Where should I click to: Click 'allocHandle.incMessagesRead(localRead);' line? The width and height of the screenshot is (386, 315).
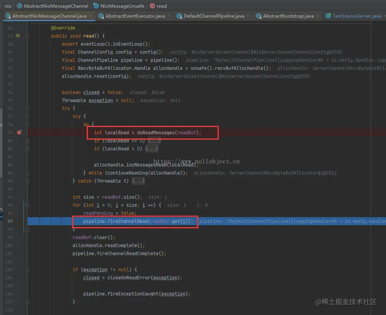coord(146,165)
